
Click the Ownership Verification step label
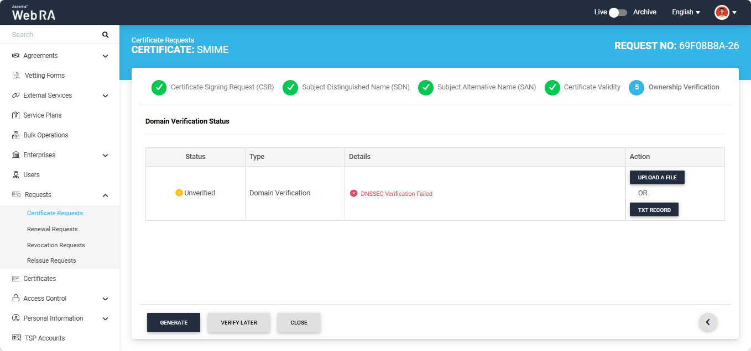tap(684, 87)
